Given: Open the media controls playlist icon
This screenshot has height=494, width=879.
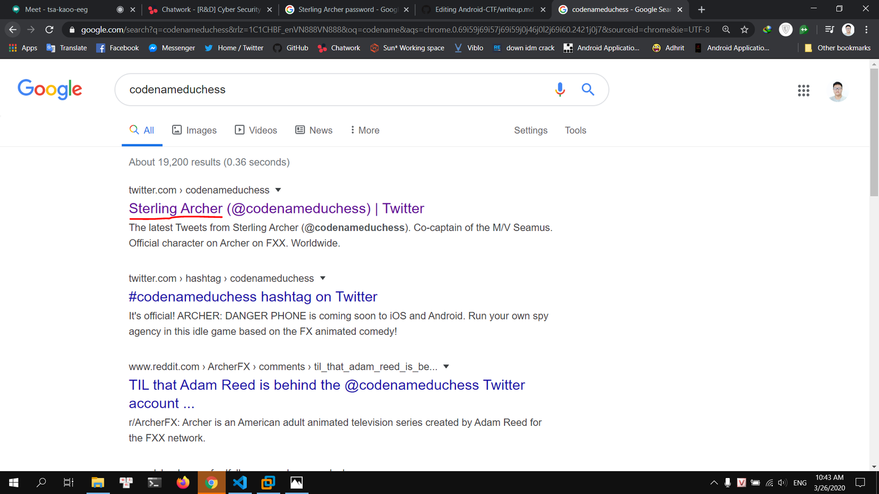Looking at the screenshot, I should click(829, 30).
